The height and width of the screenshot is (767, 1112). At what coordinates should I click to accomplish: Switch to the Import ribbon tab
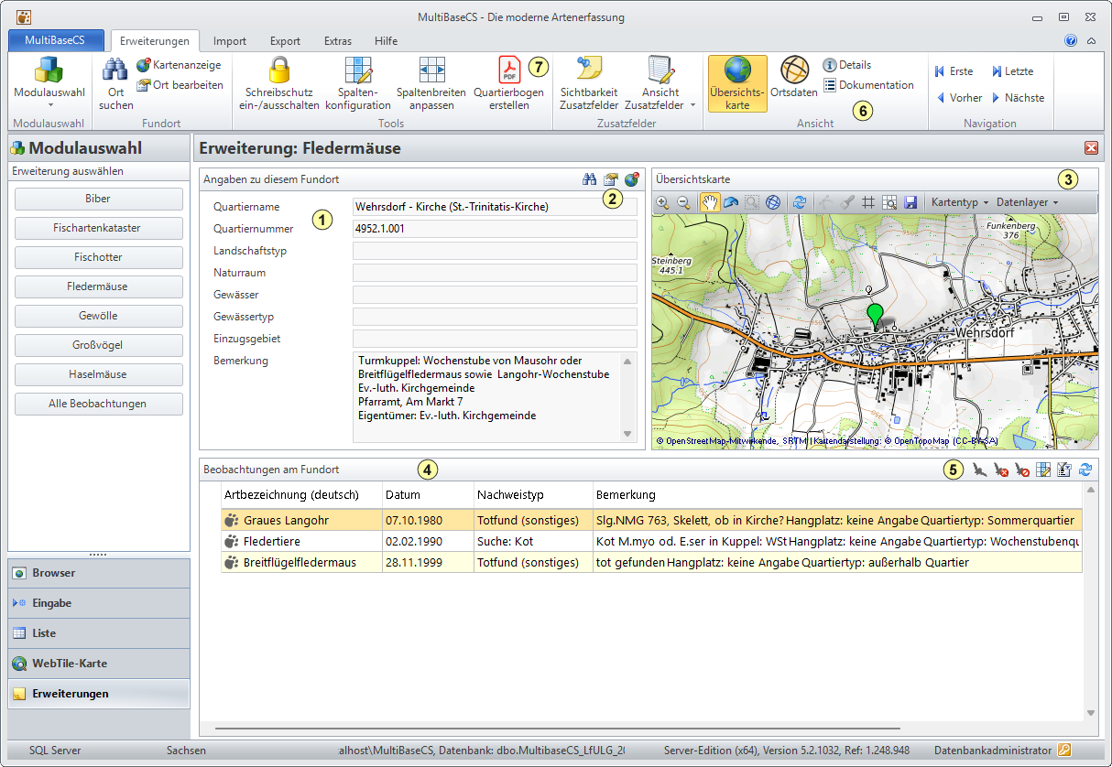tap(230, 40)
